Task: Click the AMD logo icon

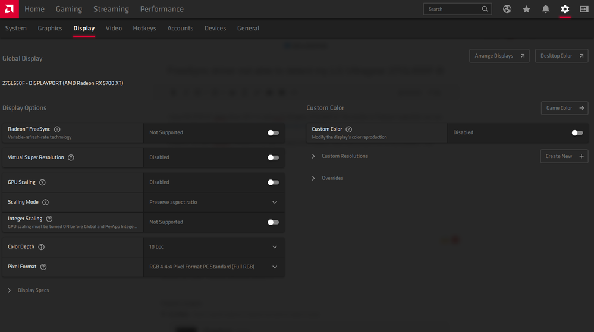Action: 9,9
